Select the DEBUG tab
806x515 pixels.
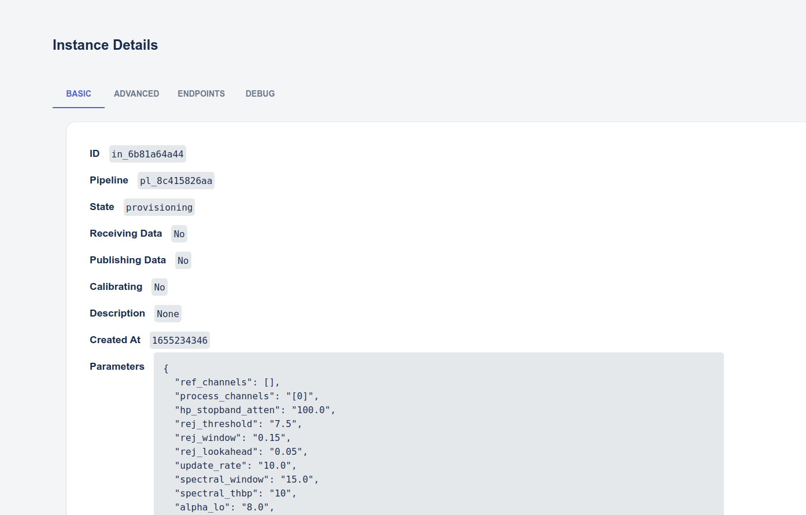pos(260,94)
